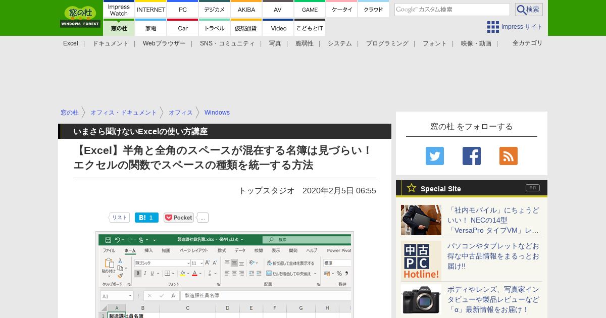Click the article headline about Excel spaces
This screenshot has width=606, height=318.
pos(223,157)
